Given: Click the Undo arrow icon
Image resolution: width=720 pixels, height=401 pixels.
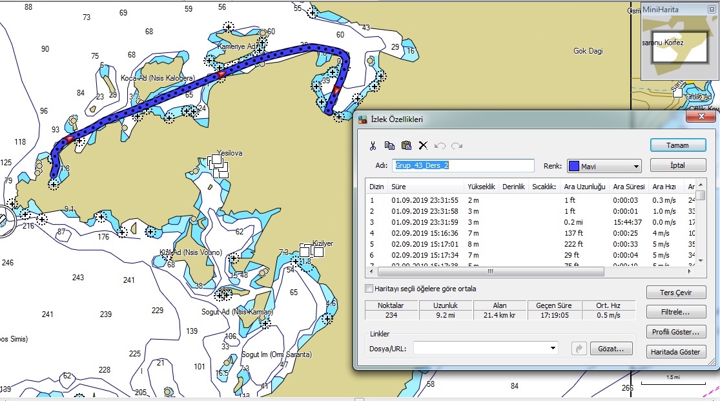Looking at the screenshot, I should point(440,145).
